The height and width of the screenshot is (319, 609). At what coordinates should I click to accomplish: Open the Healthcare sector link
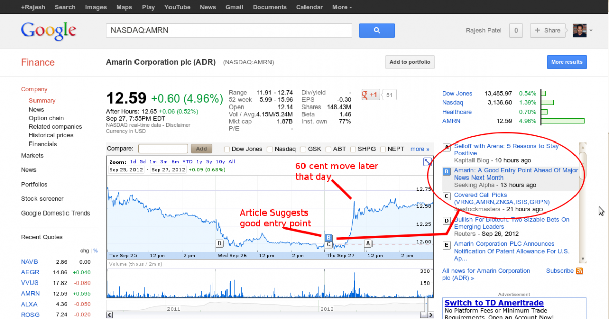click(457, 112)
